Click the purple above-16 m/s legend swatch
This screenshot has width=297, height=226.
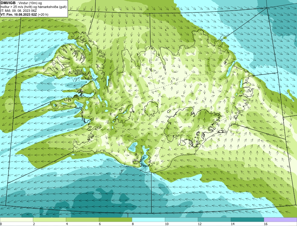pyautogui.click(x=280, y=220)
